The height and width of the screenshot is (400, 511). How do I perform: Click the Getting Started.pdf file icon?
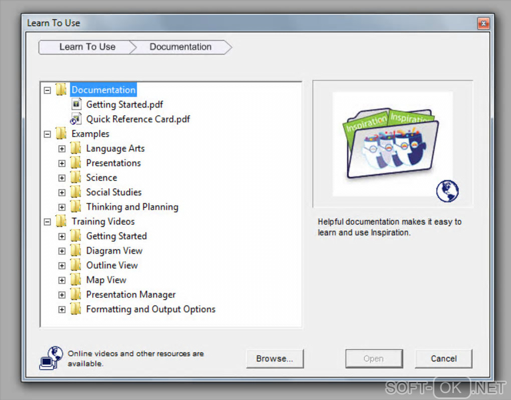click(x=76, y=104)
